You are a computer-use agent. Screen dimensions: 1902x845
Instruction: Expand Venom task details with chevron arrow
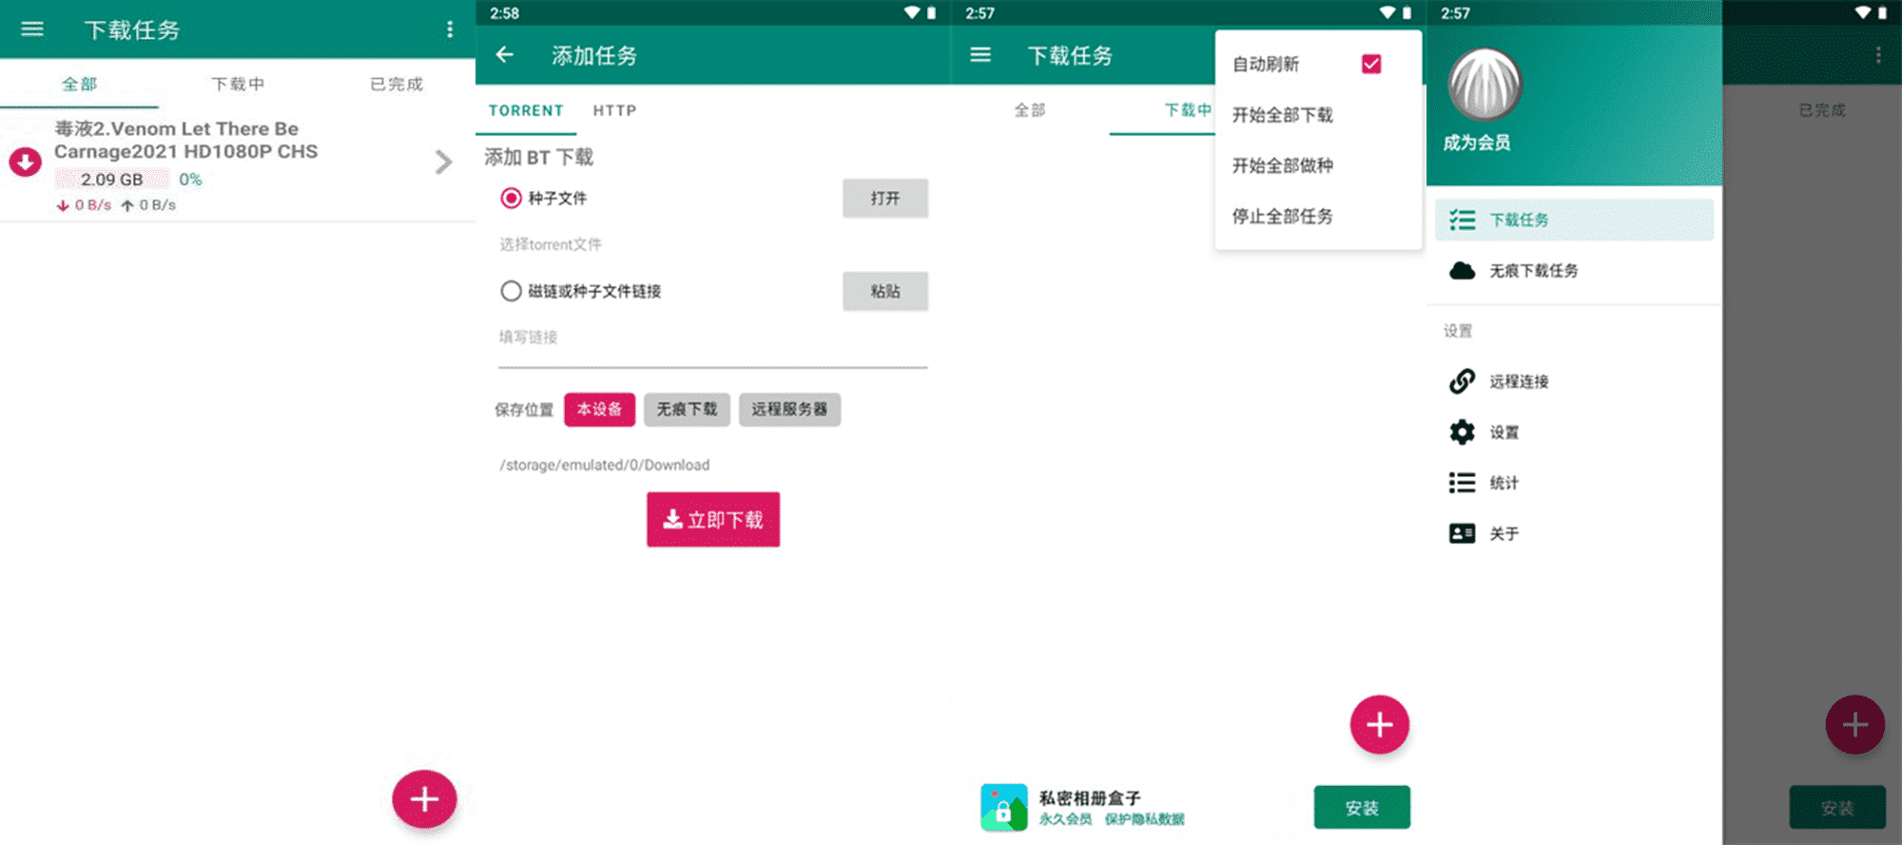pyautogui.click(x=443, y=163)
